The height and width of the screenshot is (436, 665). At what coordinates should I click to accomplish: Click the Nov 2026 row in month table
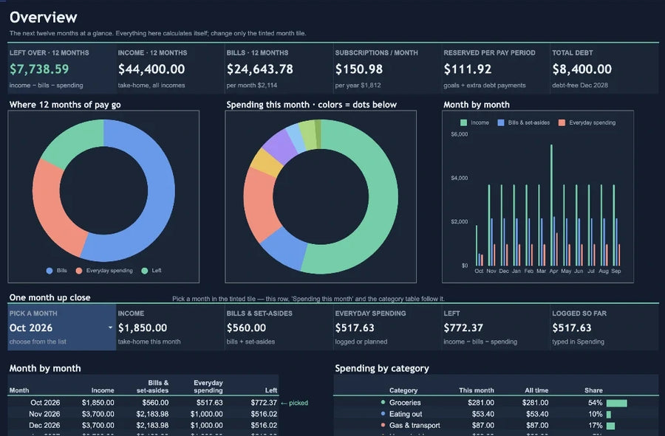click(143, 414)
